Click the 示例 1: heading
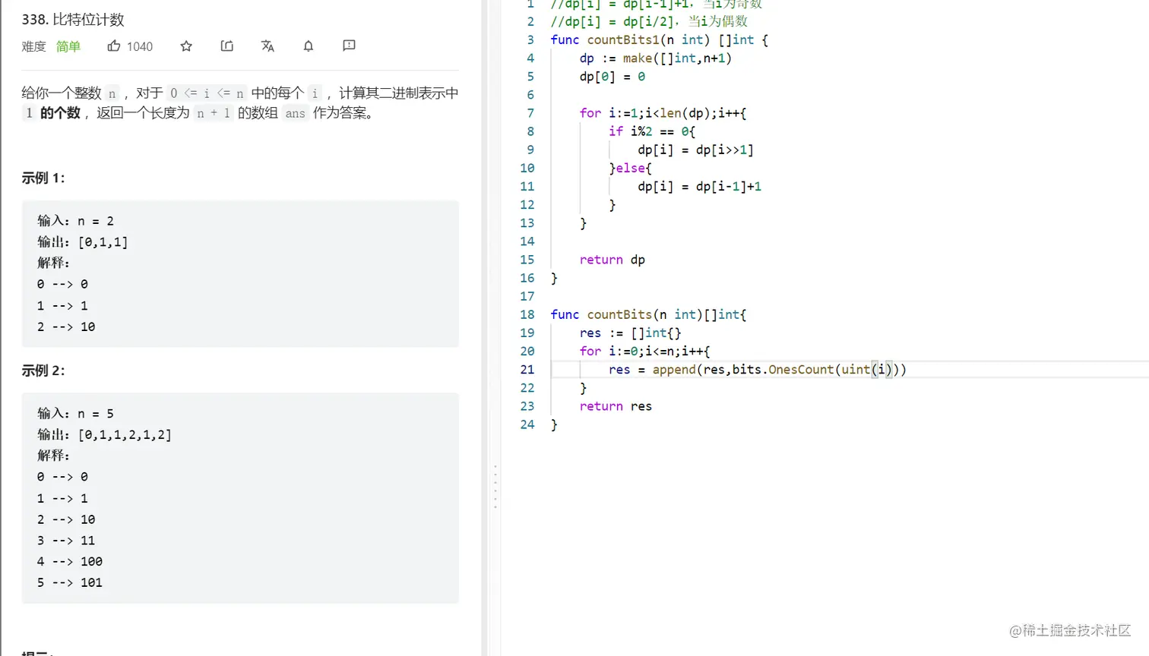The width and height of the screenshot is (1149, 656). 43,178
